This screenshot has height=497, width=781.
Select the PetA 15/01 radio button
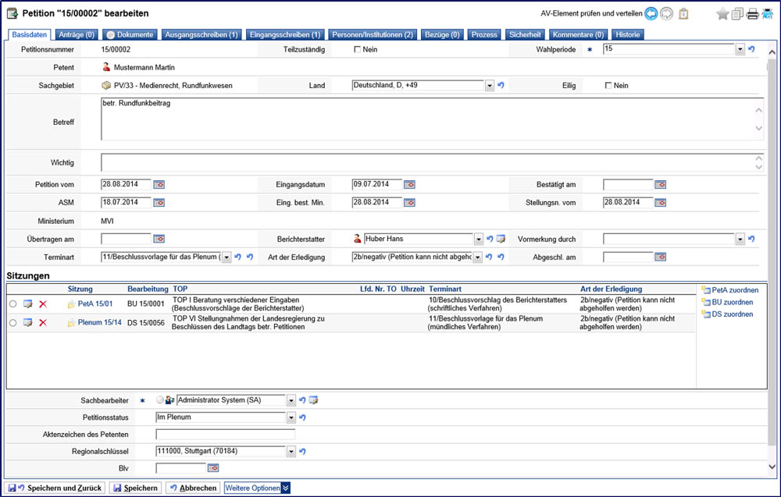(12, 303)
